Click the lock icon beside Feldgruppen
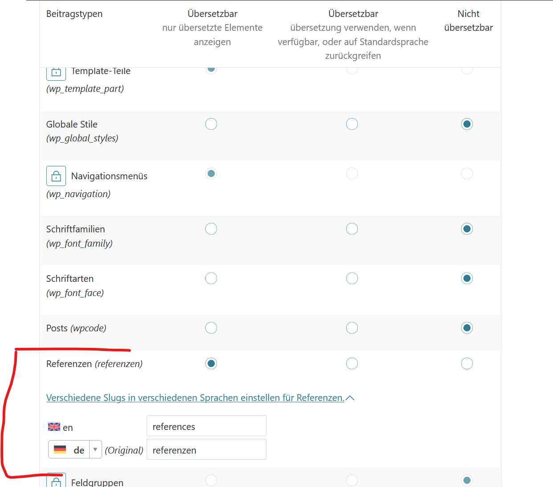 (56, 480)
